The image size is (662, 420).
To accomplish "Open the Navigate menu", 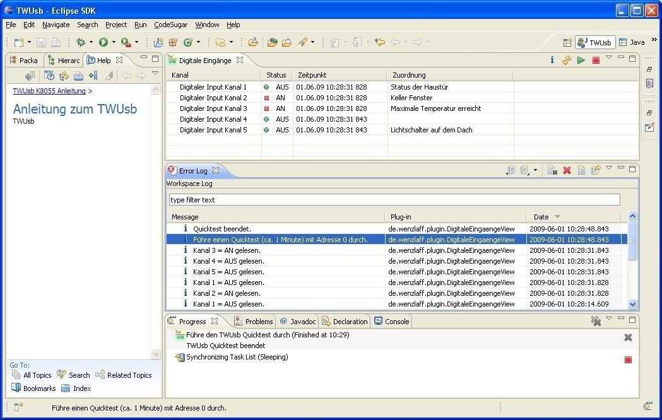I will [56, 25].
